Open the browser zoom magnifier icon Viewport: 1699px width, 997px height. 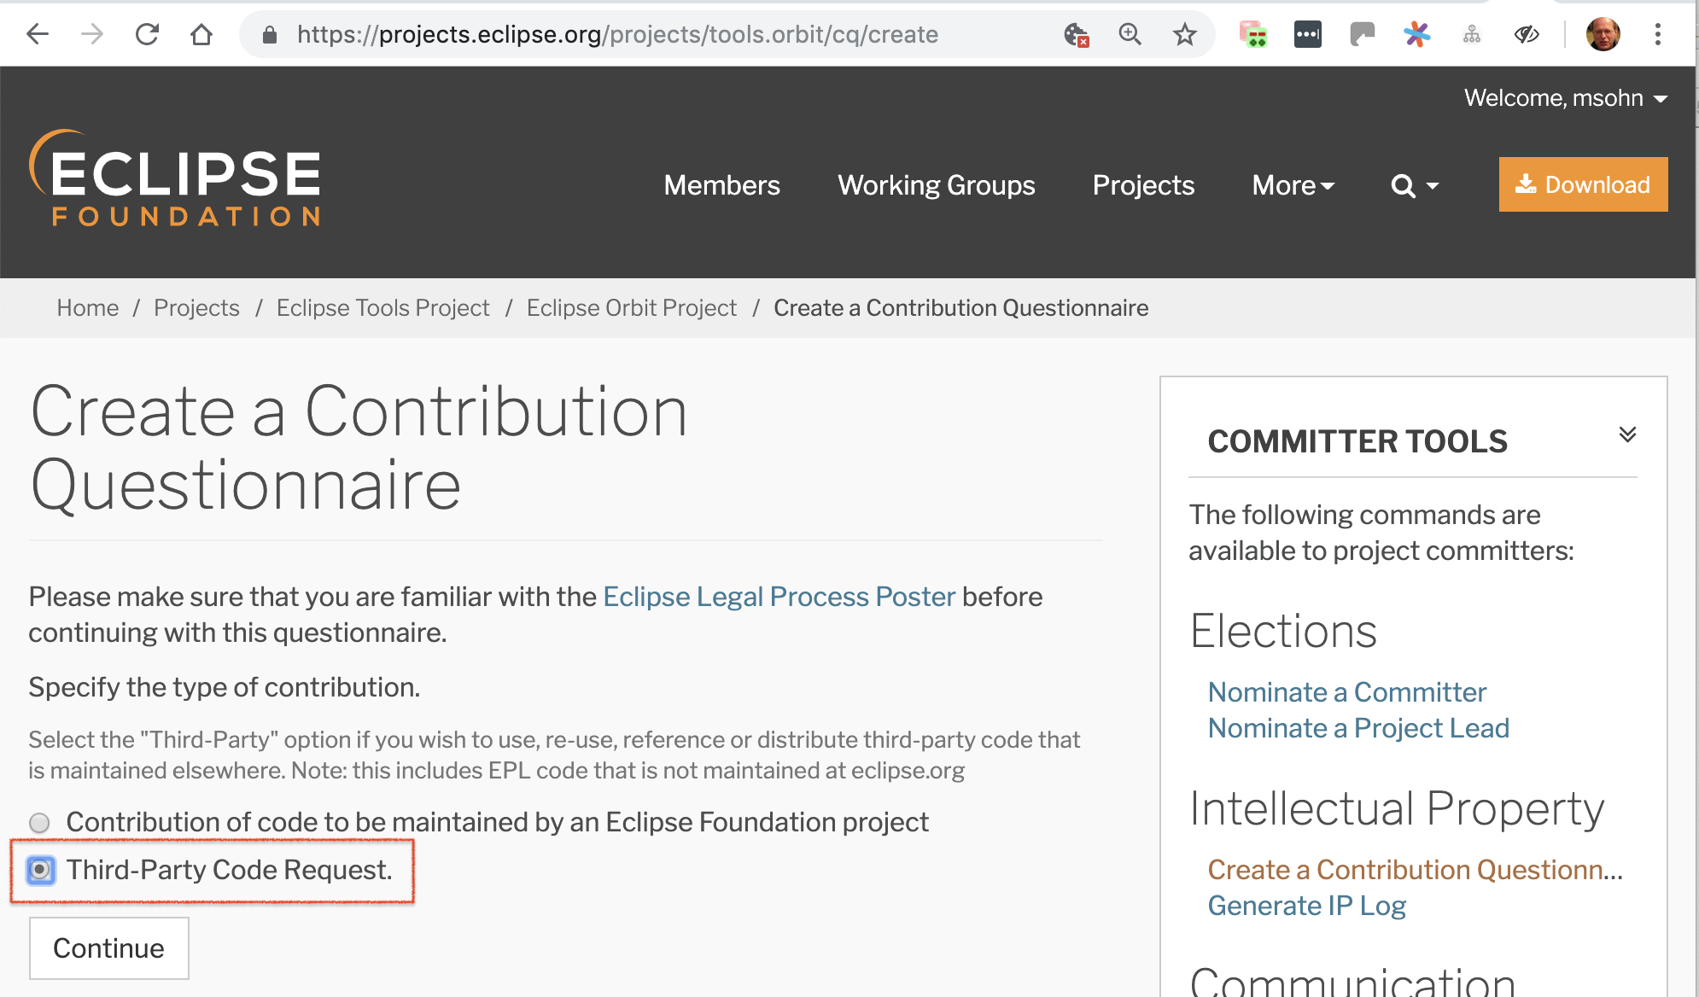pyautogui.click(x=1130, y=34)
